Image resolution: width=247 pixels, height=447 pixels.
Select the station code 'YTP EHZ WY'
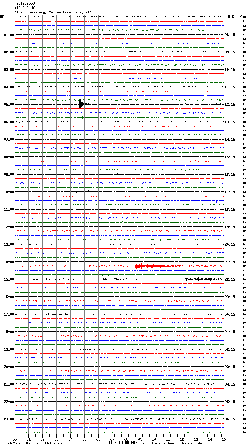click(x=24, y=8)
